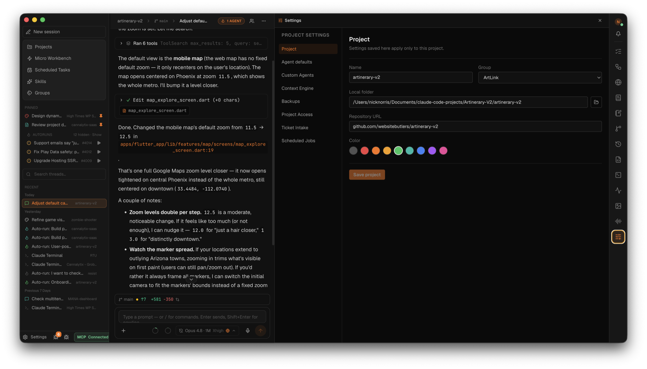Open the history clock icon in right rail
647x369 pixels.
(618, 144)
